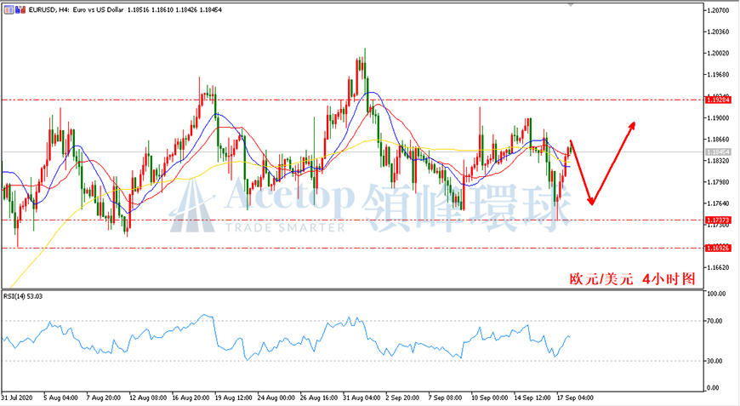Screen dimensions: 740x406
Task: Click the tip of the red forecast arrow
Action: click(634, 123)
